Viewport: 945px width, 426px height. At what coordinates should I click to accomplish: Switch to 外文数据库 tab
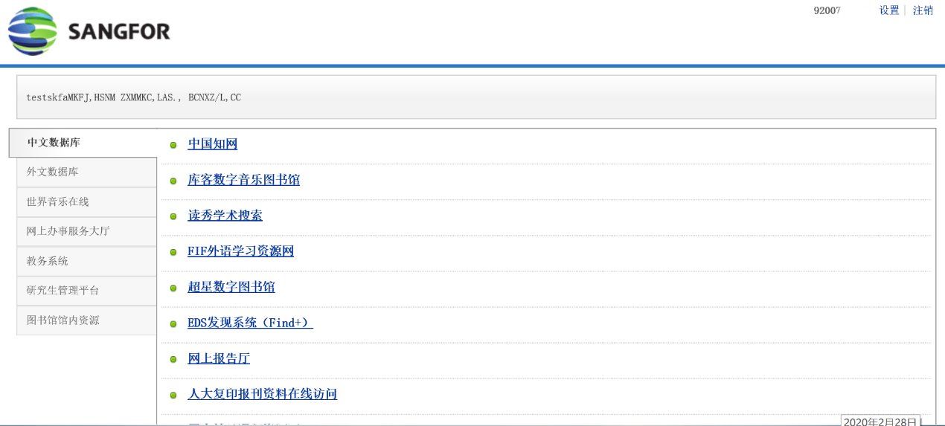click(x=86, y=172)
